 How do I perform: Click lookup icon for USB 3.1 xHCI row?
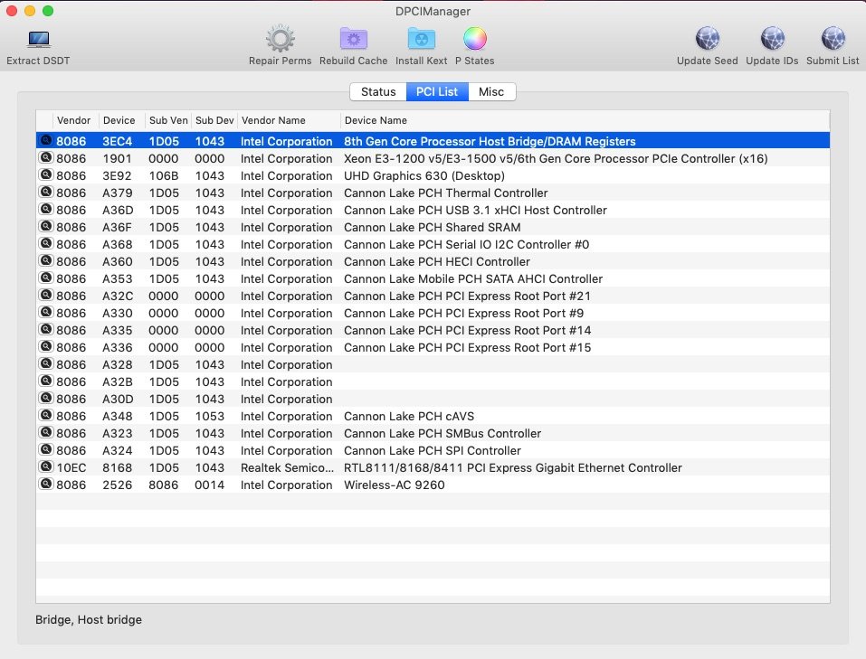pyautogui.click(x=46, y=209)
